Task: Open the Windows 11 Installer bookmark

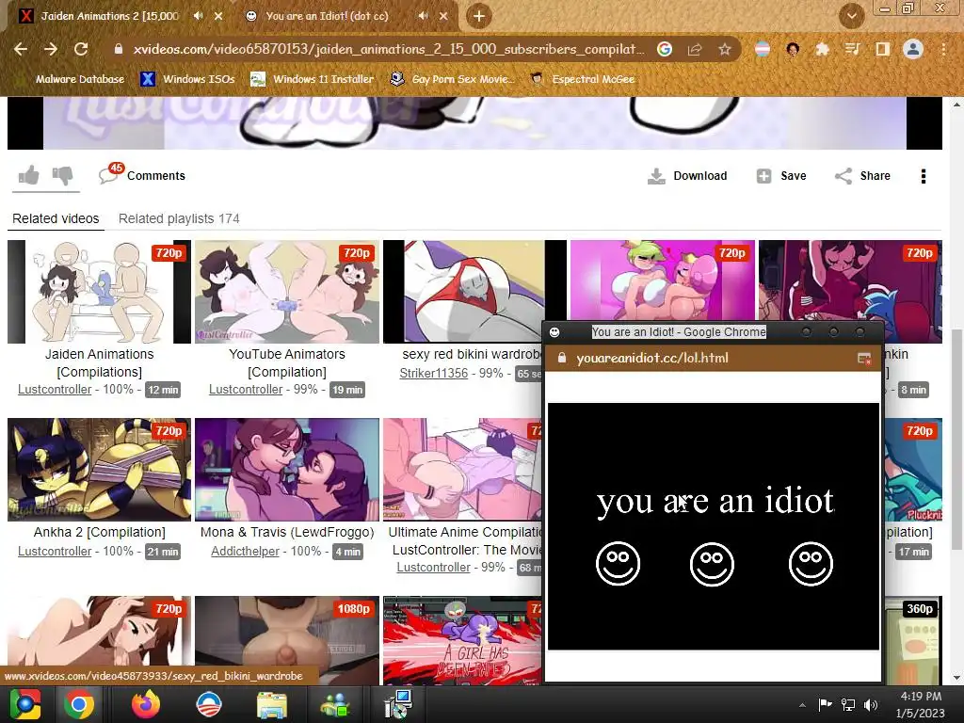Action: click(x=313, y=79)
